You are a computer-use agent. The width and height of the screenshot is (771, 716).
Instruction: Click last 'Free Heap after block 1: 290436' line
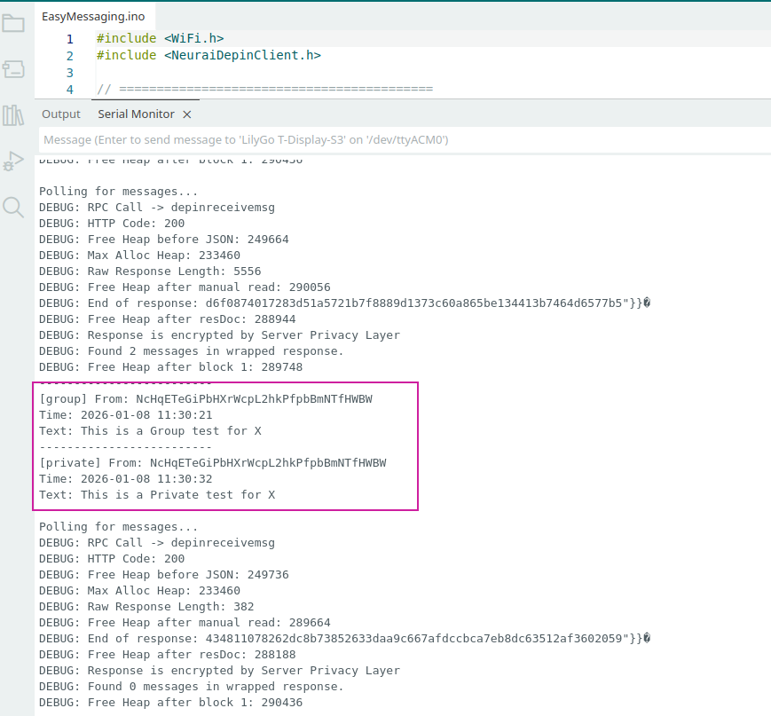click(171, 702)
